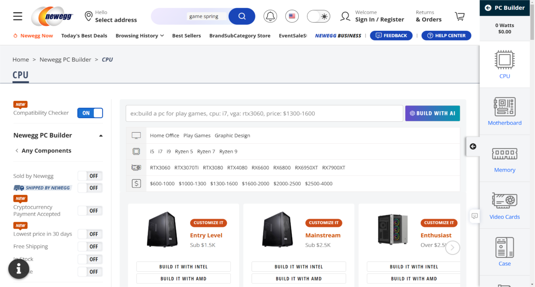Open the notifications bell
This screenshot has width=535, height=287.
point(270,16)
